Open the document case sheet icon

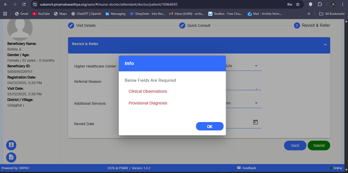pos(11,157)
